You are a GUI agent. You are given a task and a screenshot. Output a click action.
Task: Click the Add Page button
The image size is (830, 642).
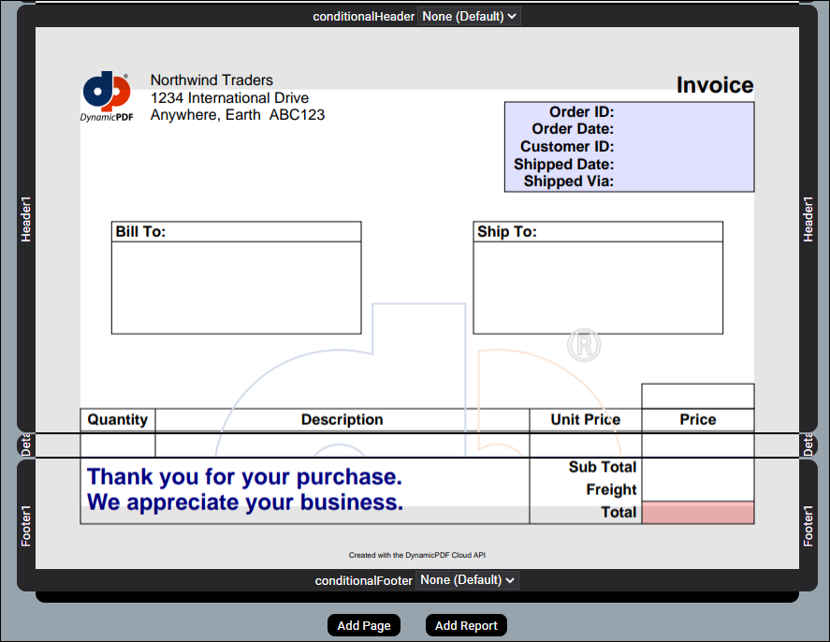(x=364, y=625)
